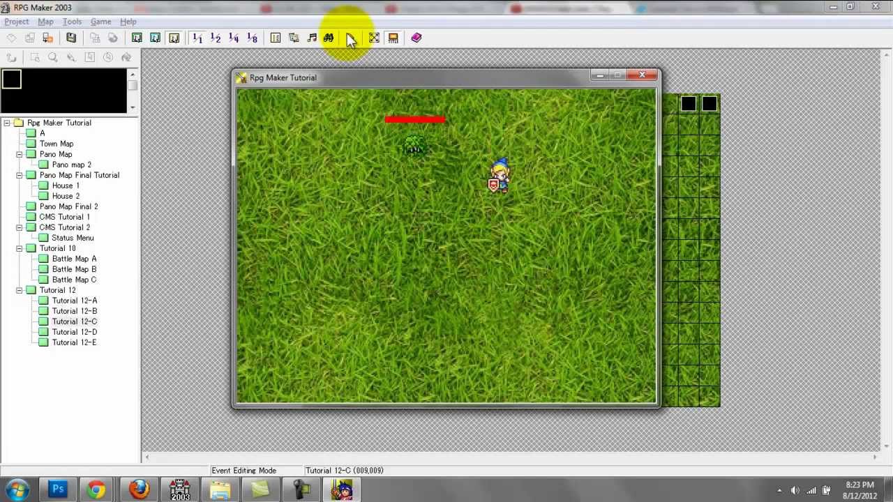Open Photoshop from the taskbar
Viewport: 893px width, 502px height.
coord(57,489)
